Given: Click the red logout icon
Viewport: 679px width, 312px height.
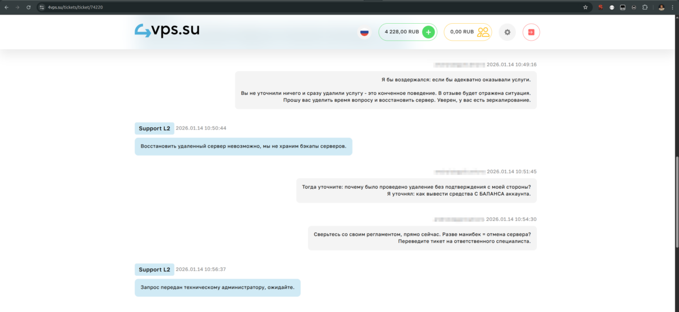Looking at the screenshot, I should 531,32.
